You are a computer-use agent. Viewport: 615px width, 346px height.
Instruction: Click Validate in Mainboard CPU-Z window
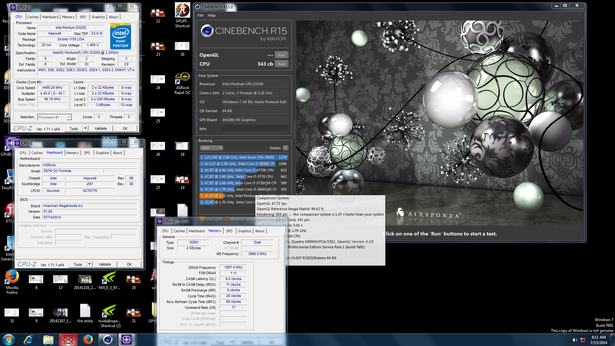pyautogui.click(x=105, y=264)
